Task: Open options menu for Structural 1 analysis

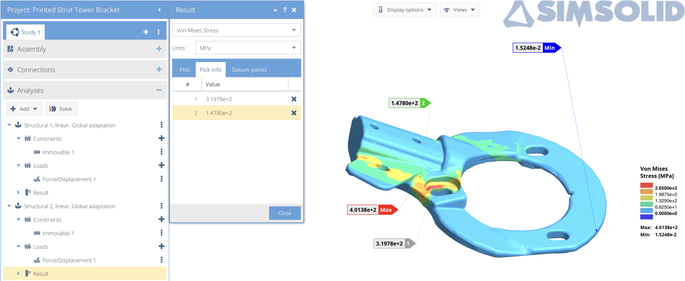Action: click(x=161, y=125)
